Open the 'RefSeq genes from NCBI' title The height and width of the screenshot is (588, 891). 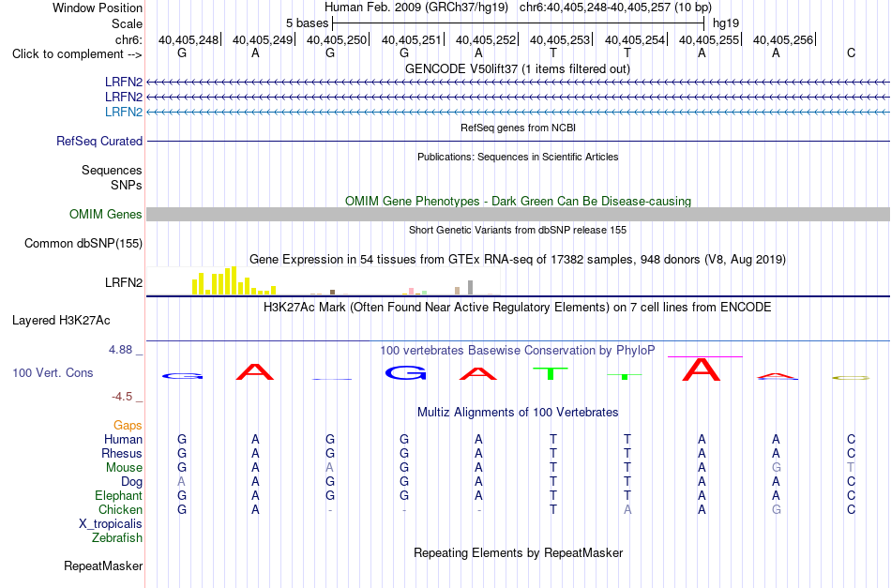pos(518,128)
